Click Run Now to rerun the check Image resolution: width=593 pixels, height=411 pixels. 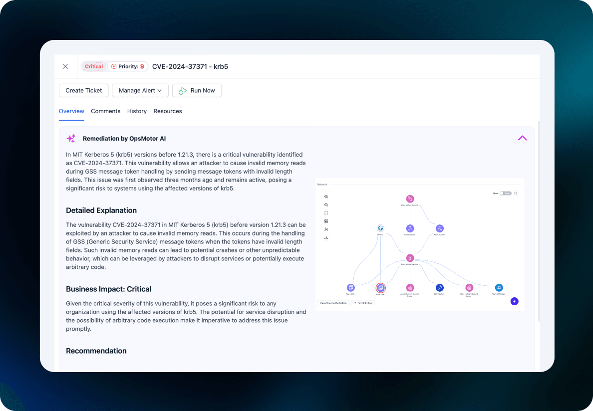coord(197,91)
